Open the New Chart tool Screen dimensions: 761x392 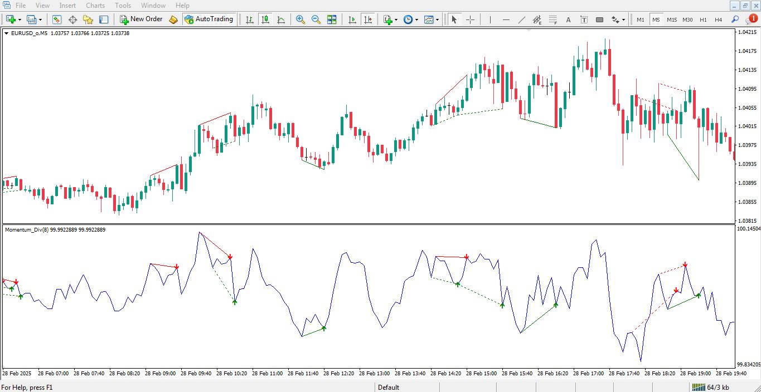click(11, 19)
